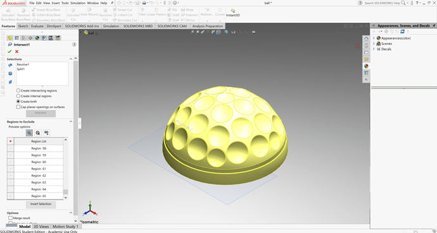Select the Create intersecting regions option
Screen dimensions: 437x233
point(37,90)
